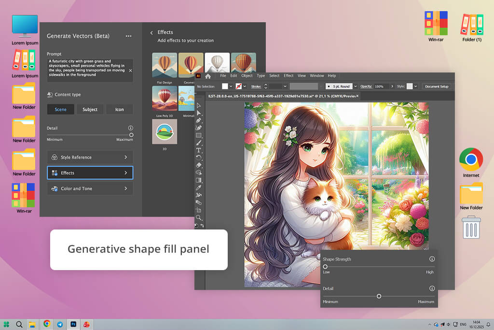The image size is (494, 330).
Task: Select the Zoom tool magnifier
Action: click(199, 218)
